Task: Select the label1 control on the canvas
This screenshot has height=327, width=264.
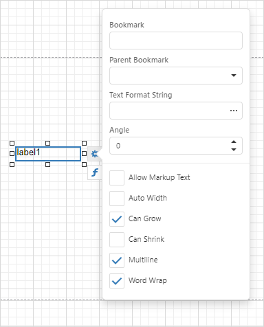Action: [48, 154]
